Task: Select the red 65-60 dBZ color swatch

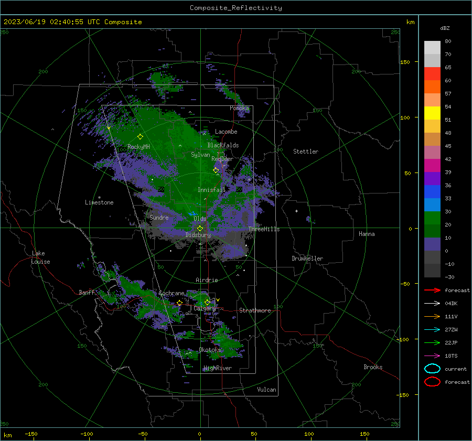Action: click(432, 73)
